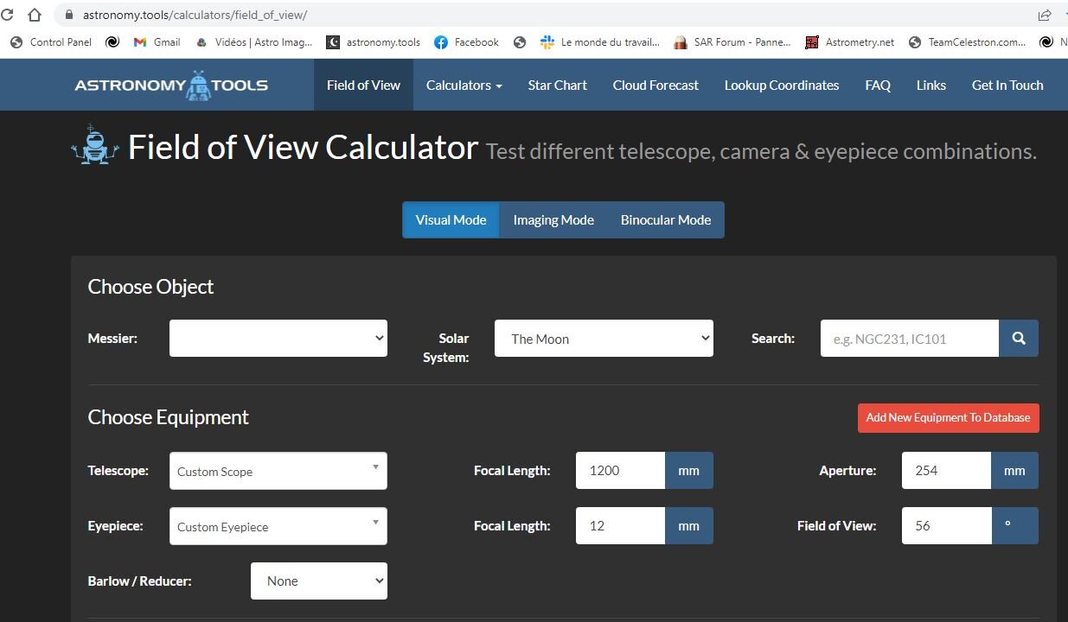Screen dimensions: 1068x622
Task: Open the Custom Eyepiece dropdown
Action: pos(278,526)
